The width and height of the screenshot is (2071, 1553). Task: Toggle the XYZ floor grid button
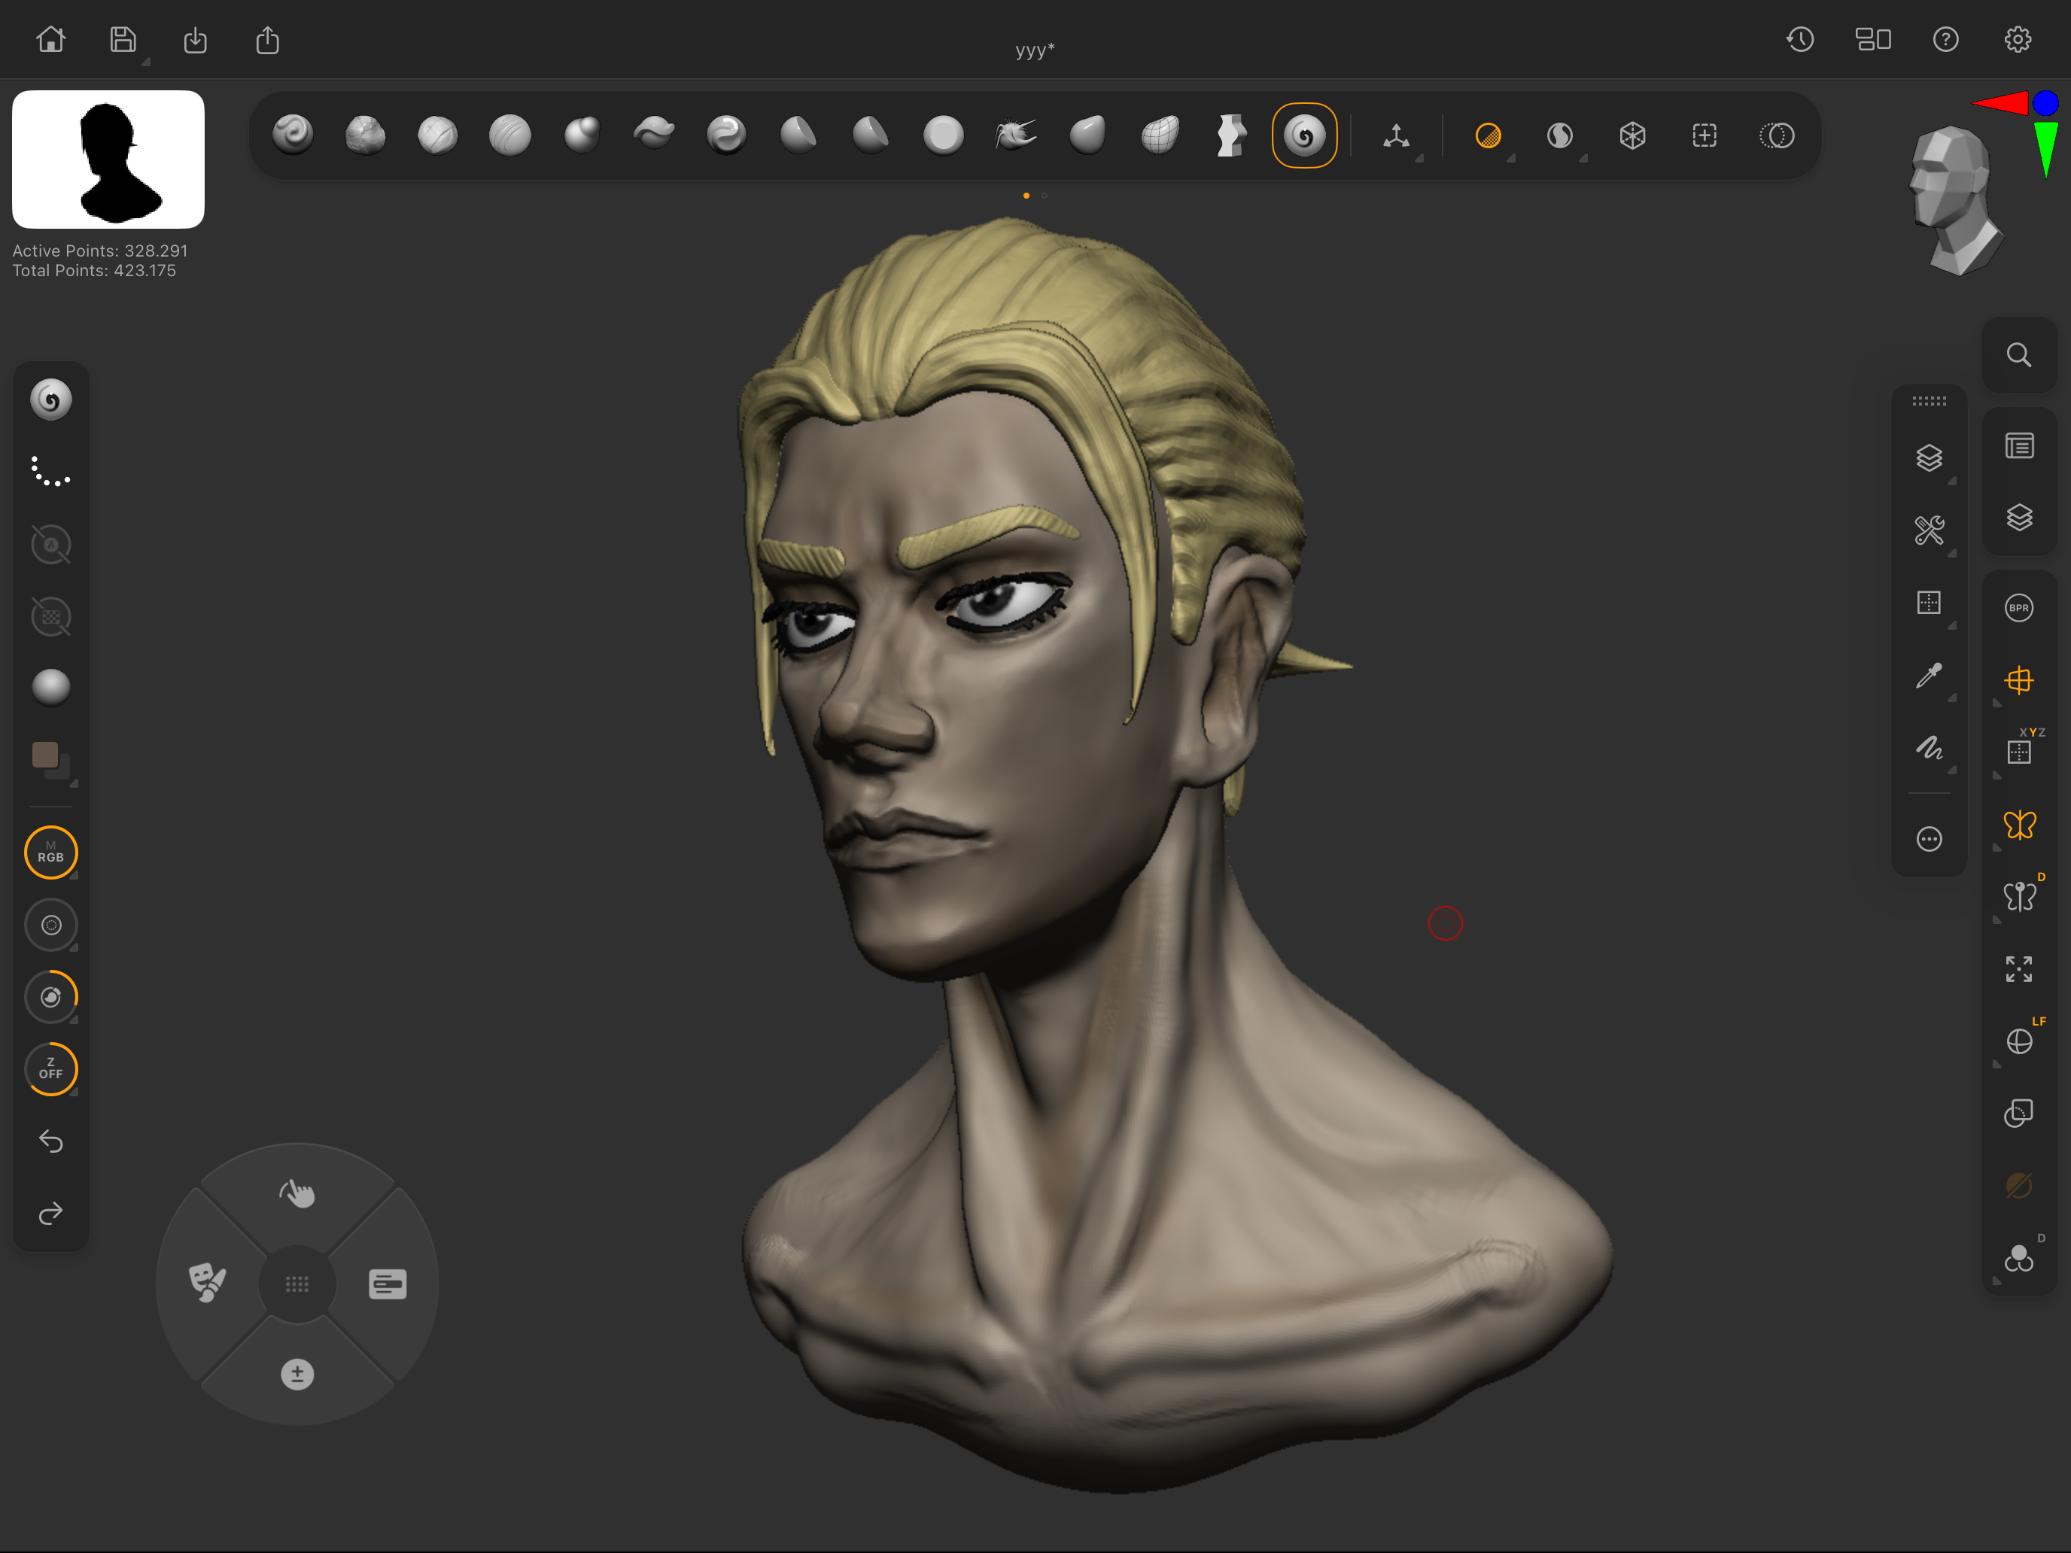tap(2021, 750)
